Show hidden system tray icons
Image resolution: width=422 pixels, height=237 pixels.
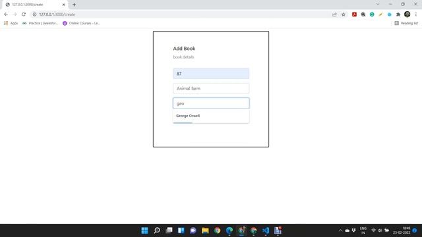click(x=340, y=230)
